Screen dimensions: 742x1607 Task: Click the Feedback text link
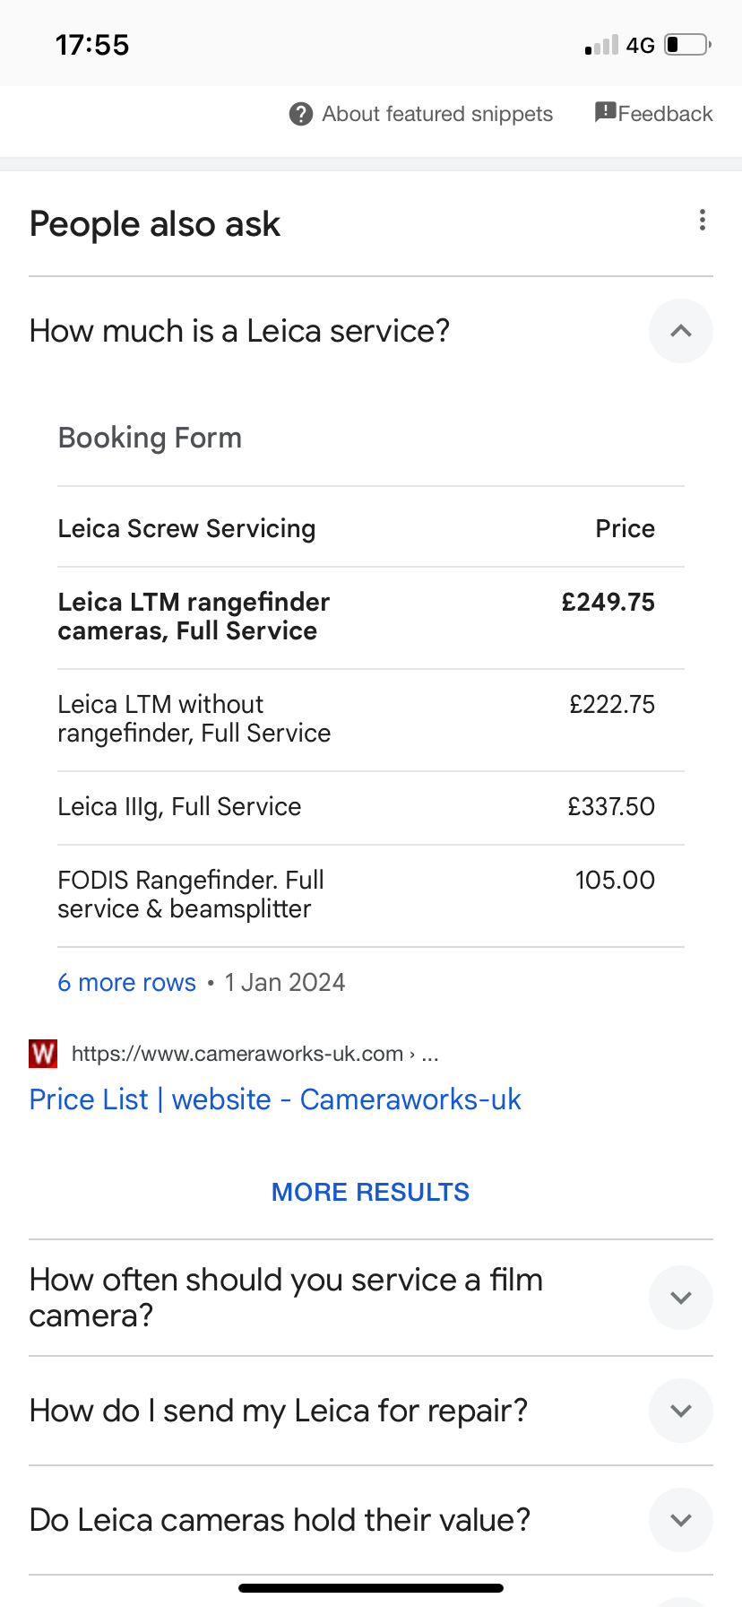coord(666,114)
